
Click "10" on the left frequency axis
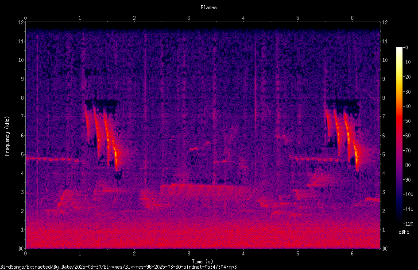point(21,60)
